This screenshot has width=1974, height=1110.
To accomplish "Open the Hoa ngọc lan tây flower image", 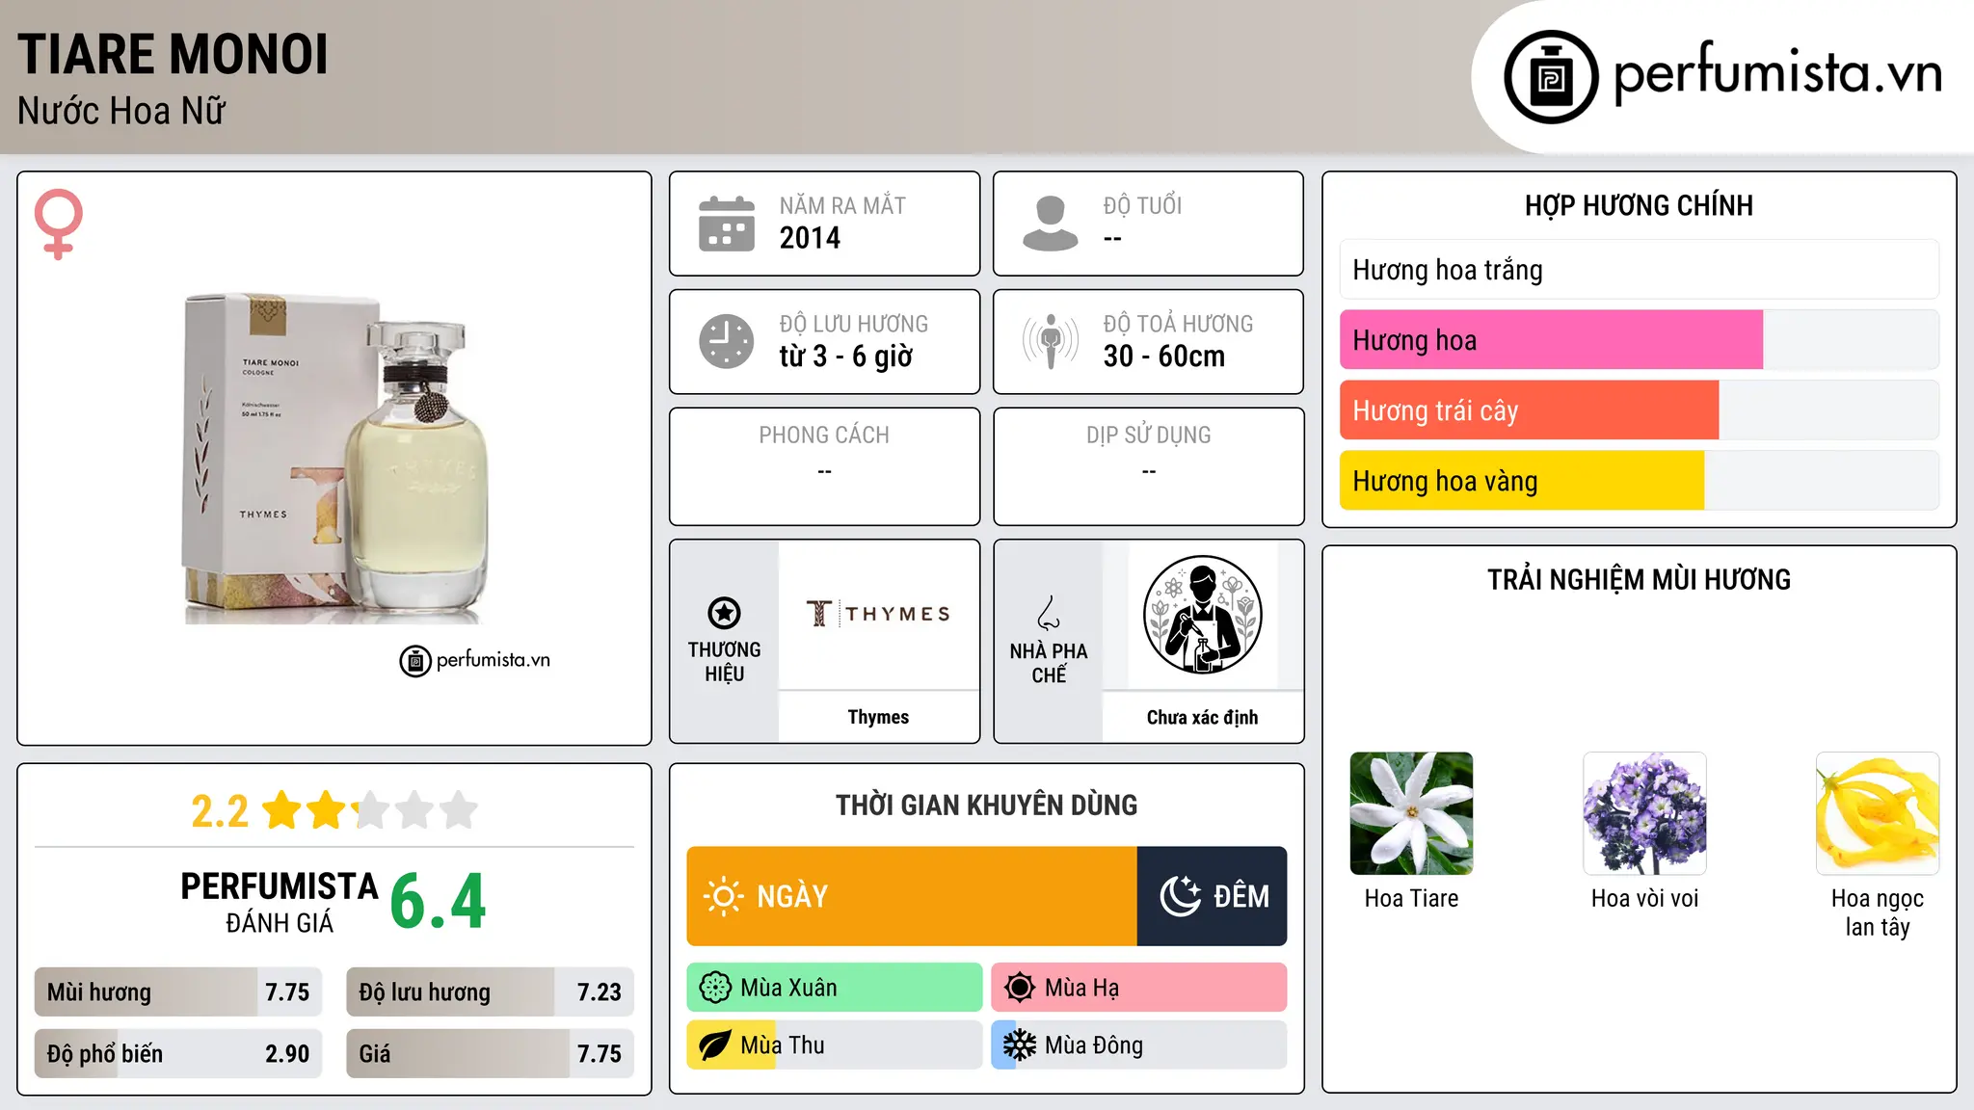I will (x=1878, y=813).
